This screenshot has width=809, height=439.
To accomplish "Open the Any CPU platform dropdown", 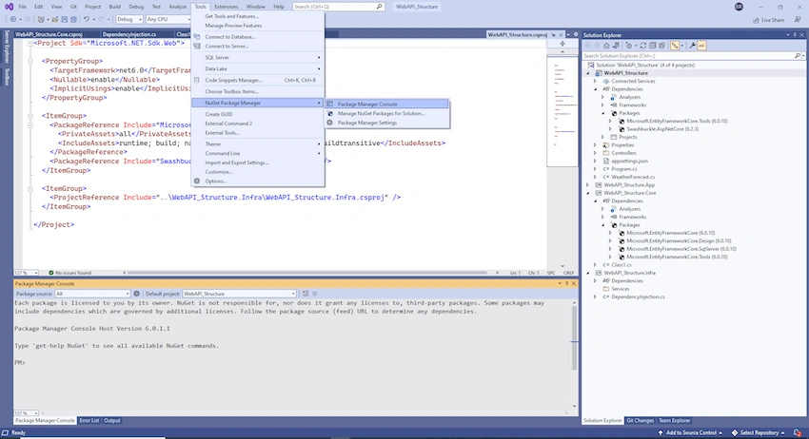I will pyautogui.click(x=168, y=19).
